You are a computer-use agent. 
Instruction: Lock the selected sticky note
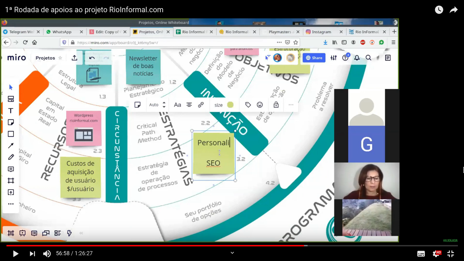click(x=276, y=105)
